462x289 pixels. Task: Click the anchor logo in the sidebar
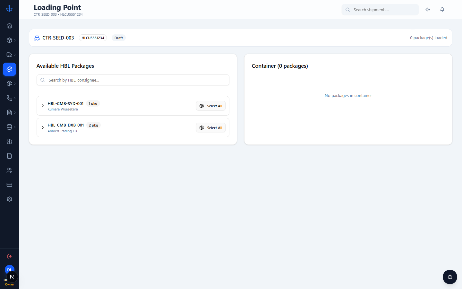point(9,8)
